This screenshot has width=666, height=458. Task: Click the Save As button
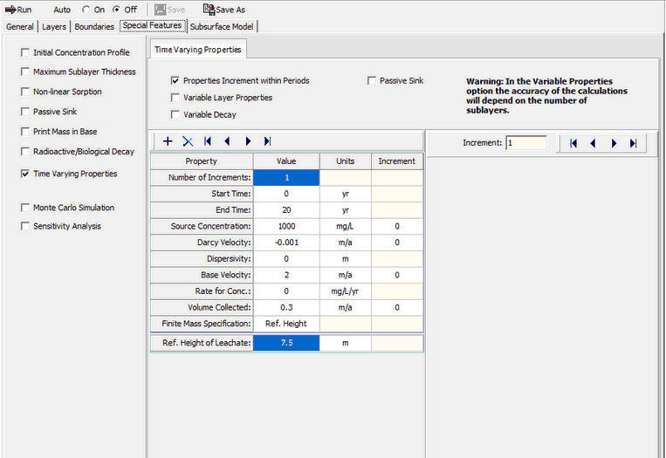pos(224,10)
